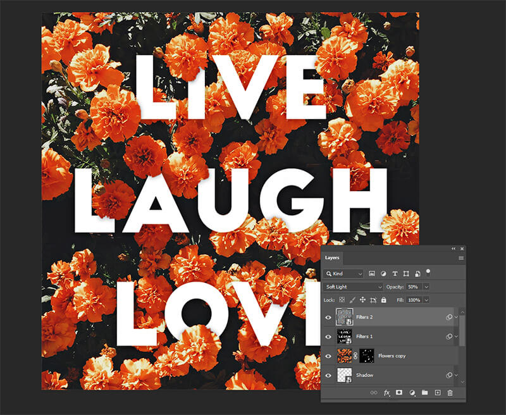Expand smart filters on Filters 1 layer

tap(455, 337)
